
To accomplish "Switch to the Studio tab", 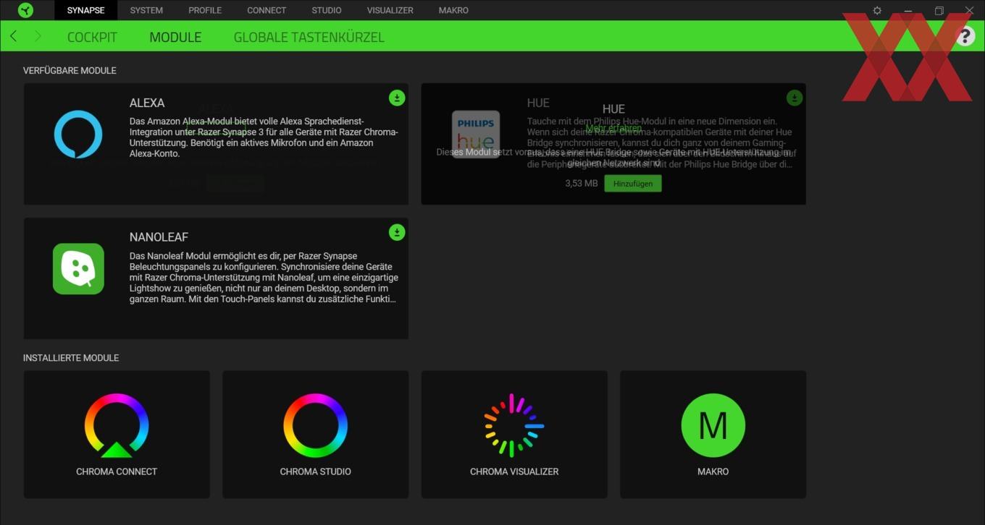I will tap(327, 10).
